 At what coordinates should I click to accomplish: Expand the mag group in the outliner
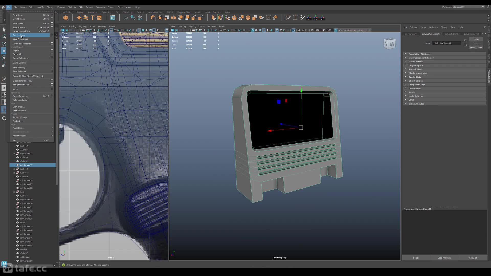pyautogui.click(x=14, y=192)
